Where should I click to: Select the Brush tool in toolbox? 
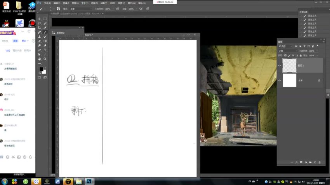[45, 32]
